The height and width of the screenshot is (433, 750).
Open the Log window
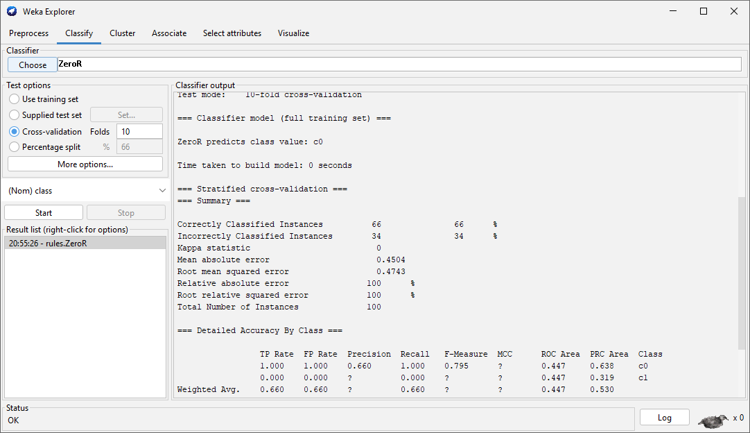tap(664, 418)
